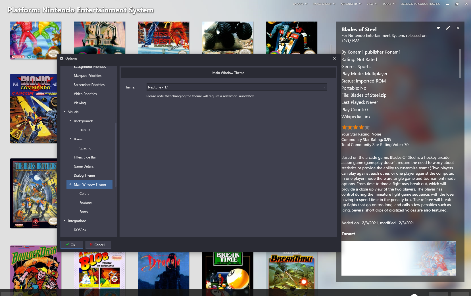Select the monster truck game box art
The height and width of the screenshot is (296, 471).
[x=228, y=38]
